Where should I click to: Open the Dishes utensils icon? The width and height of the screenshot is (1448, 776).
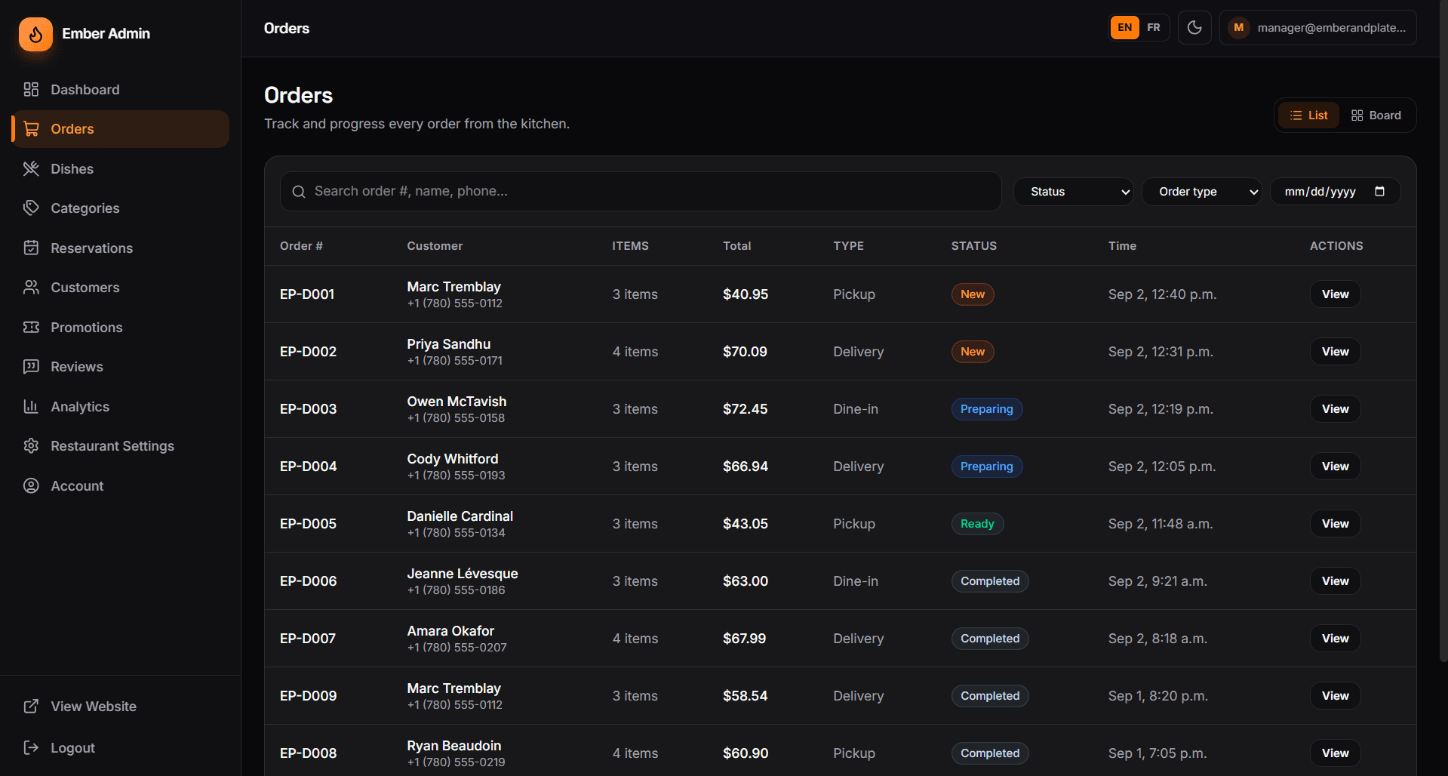pyautogui.click(x=31, y=169)
